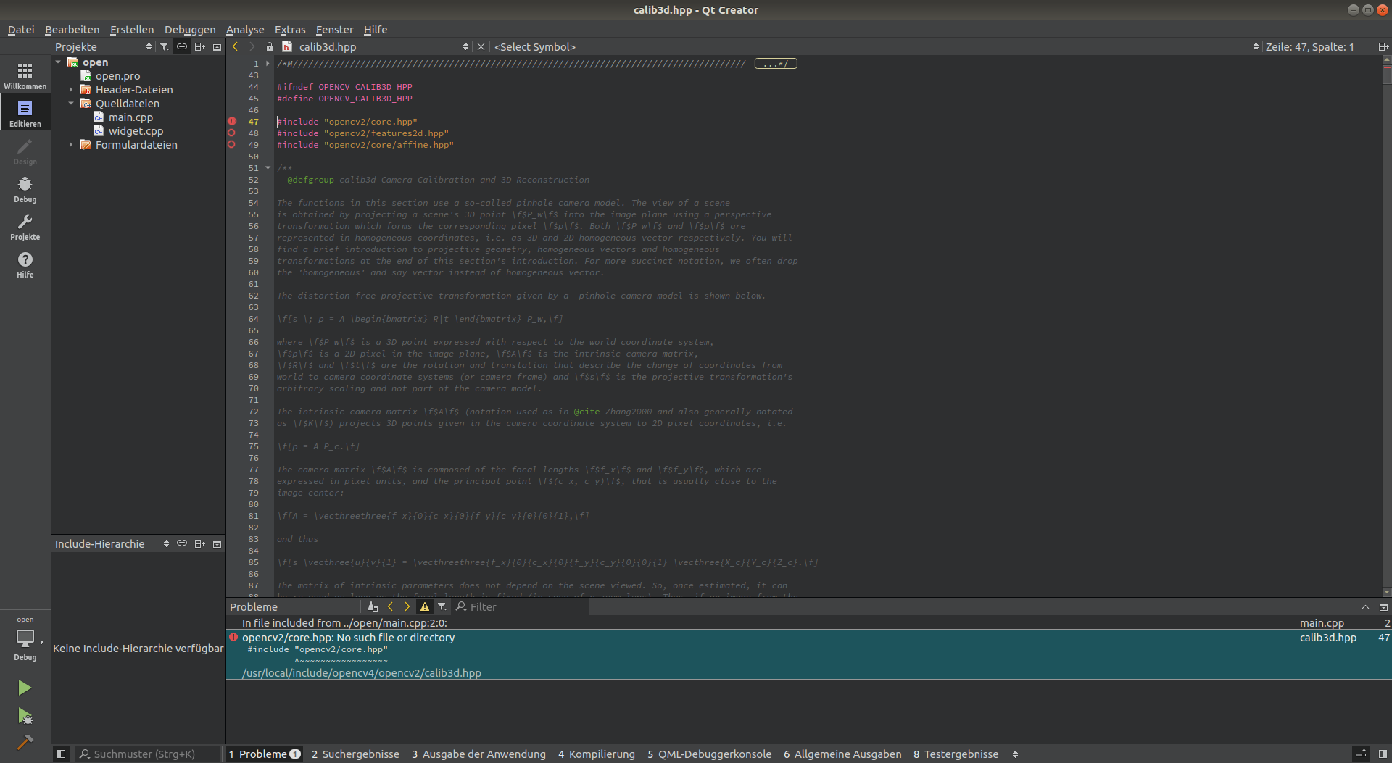1392x763 pixels.
Task: Expand the Formulardateien folder
Action: pos(71,145)
